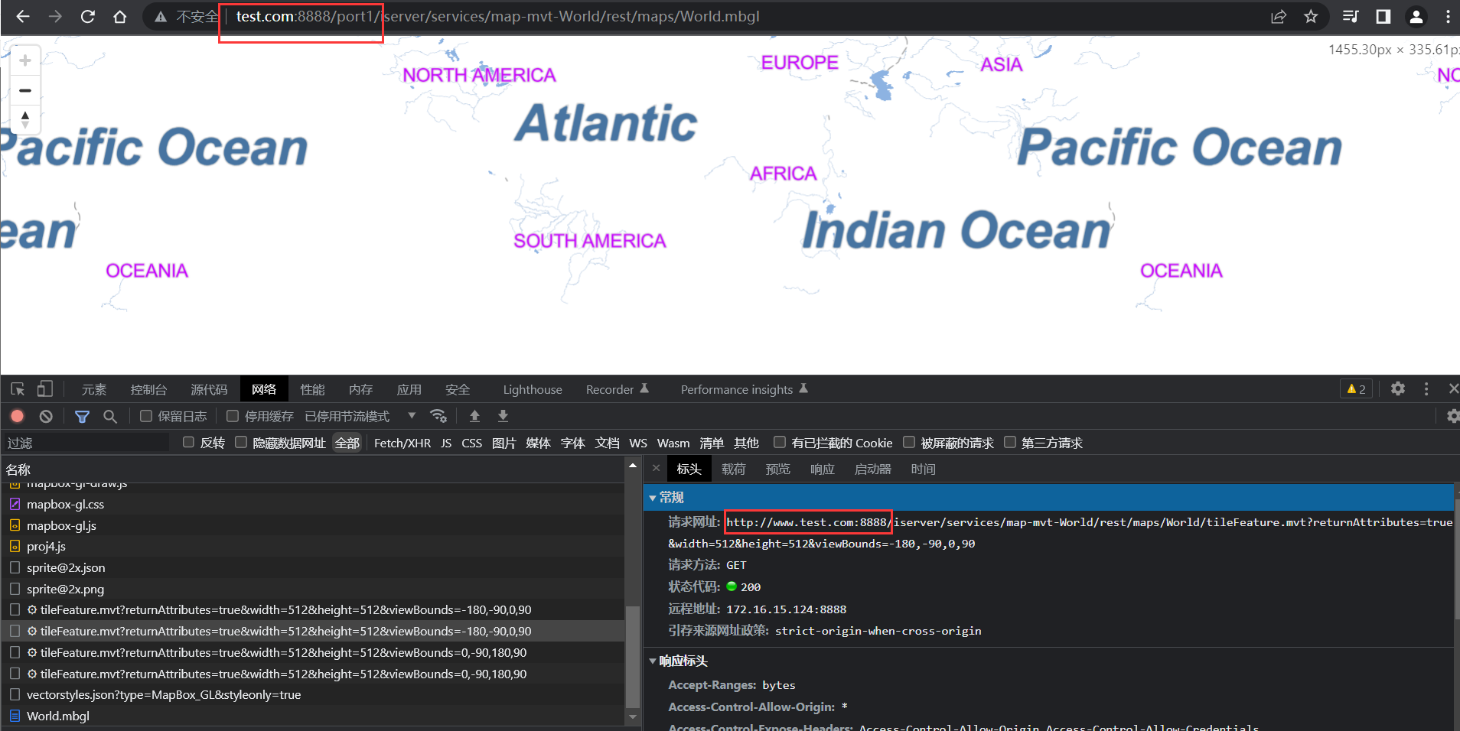Activate DevTools inspect element picker
The width and height of the screenshot is (1460, 731).
click(x=18, y=389)
